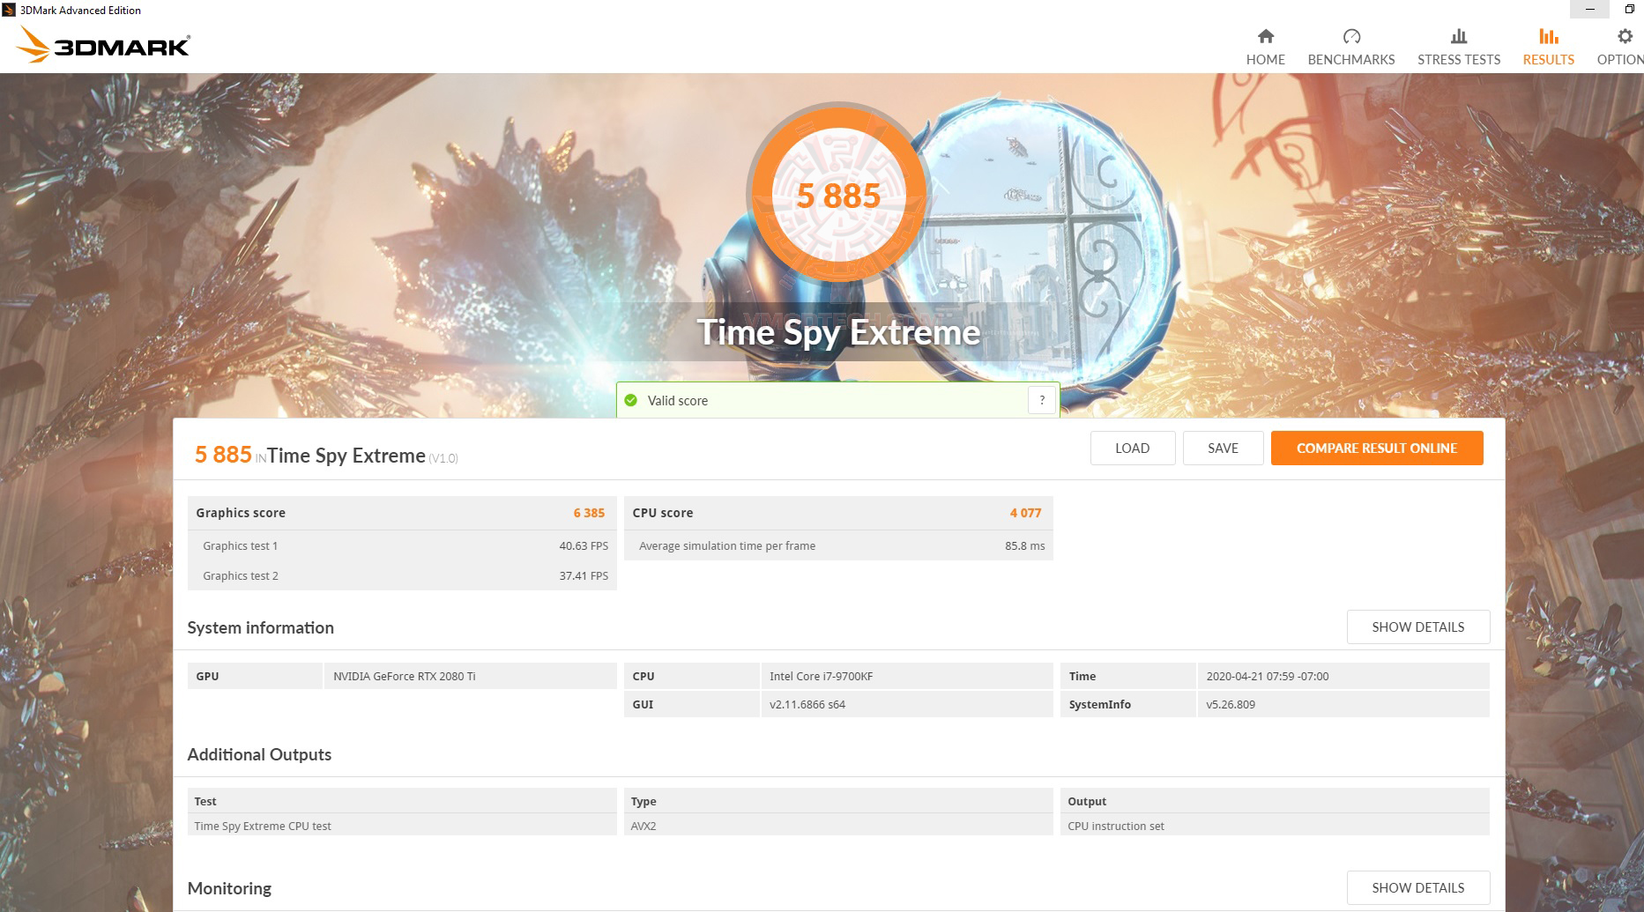This screenshot has height=912, width=1644.
Task: Click Graphics test 1 row label
Action: click(240, 546)
